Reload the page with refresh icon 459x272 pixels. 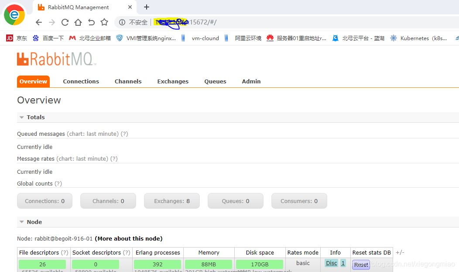pyautogui.click(x=65, y=22)
